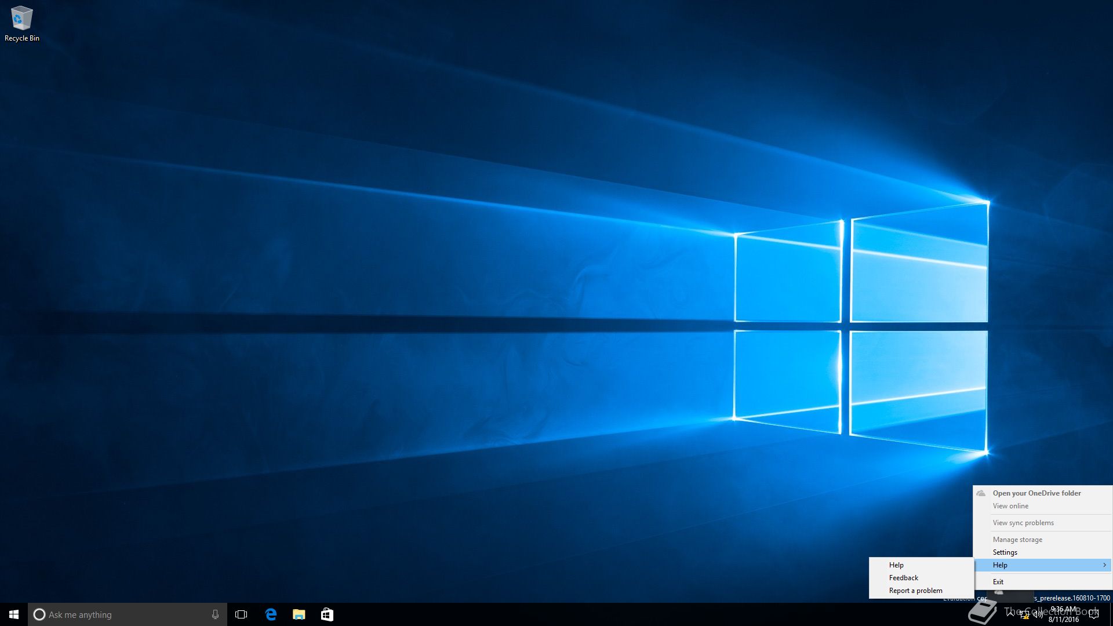Select Exit in the OneDrive menu
Screen dimensions: 1113x626
click(x=1042, y=582)
